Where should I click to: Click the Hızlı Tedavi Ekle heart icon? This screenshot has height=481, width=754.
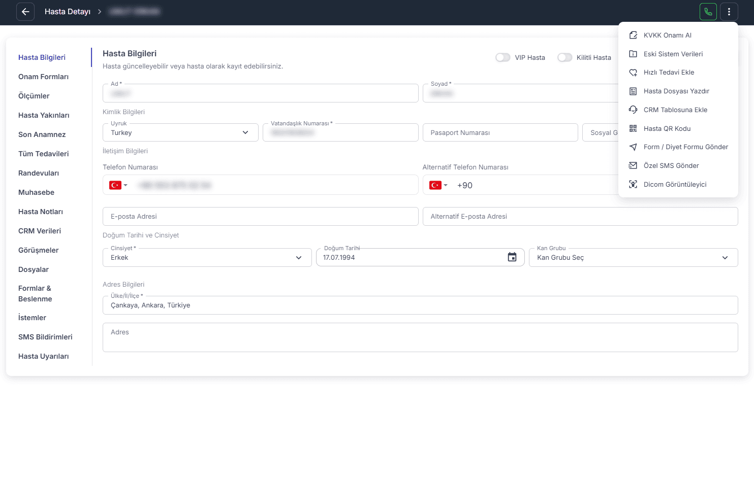point(633,73)
